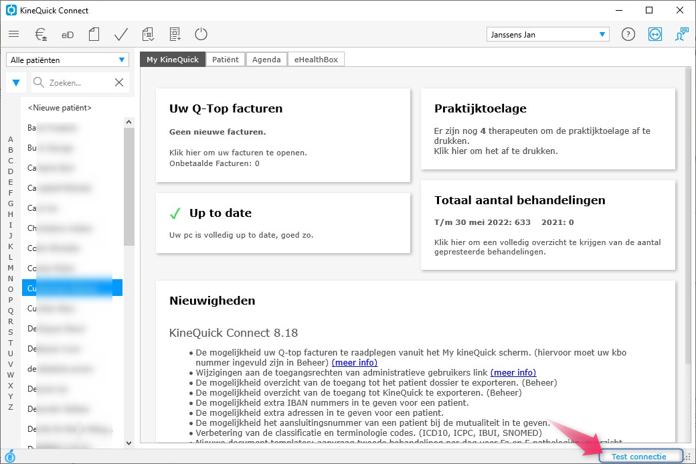Click the document list with plus icon
The width and height of the screenshot is (696, 464).
175,34
